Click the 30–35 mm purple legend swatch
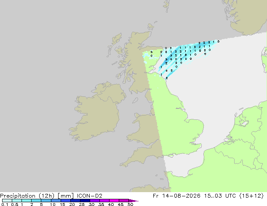 click(x=95, y=201)
